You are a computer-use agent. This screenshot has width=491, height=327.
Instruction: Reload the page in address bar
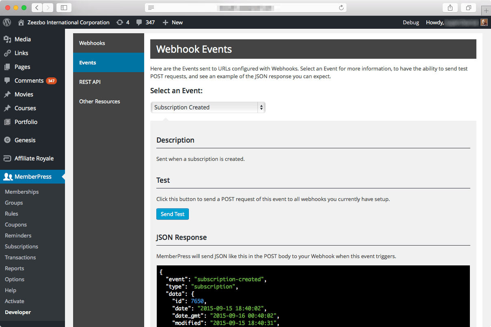341,7
